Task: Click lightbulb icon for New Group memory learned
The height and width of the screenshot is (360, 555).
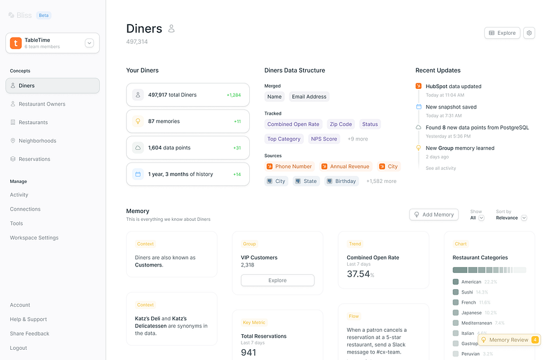Action: pyautogui.click(x=419, y=148)
